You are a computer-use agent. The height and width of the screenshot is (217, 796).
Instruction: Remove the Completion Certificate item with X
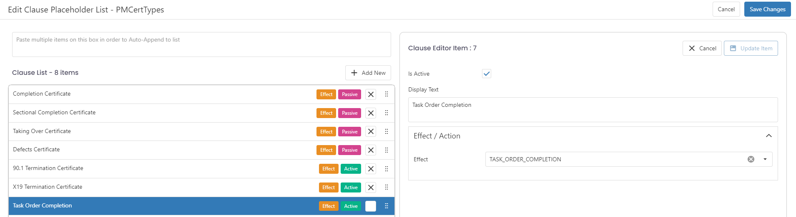click(x=371, y=94)
